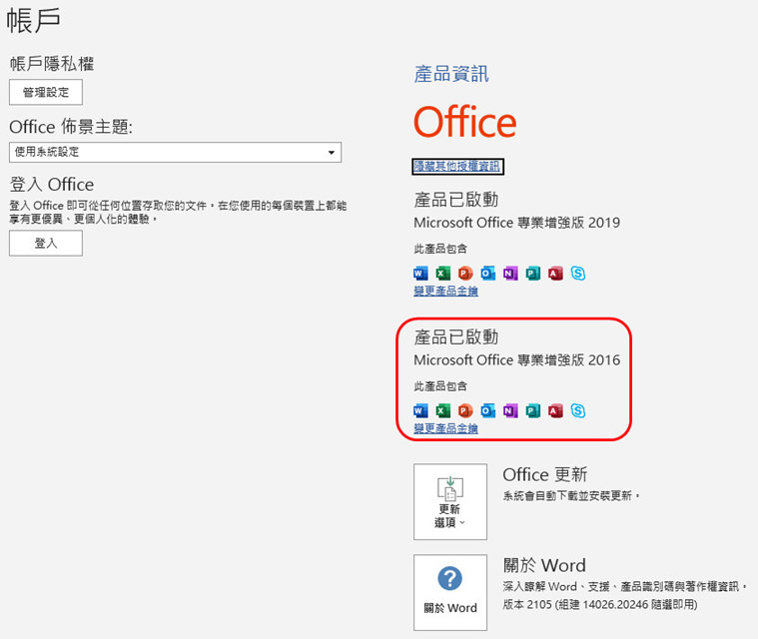Click the Skype icon under Office 2019
758x639 pixels.
click(x=577, y=273)
